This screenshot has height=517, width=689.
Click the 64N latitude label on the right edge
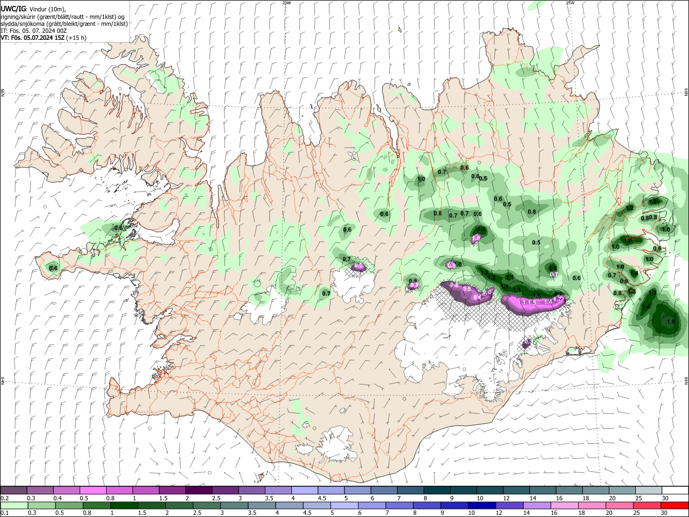686,380
